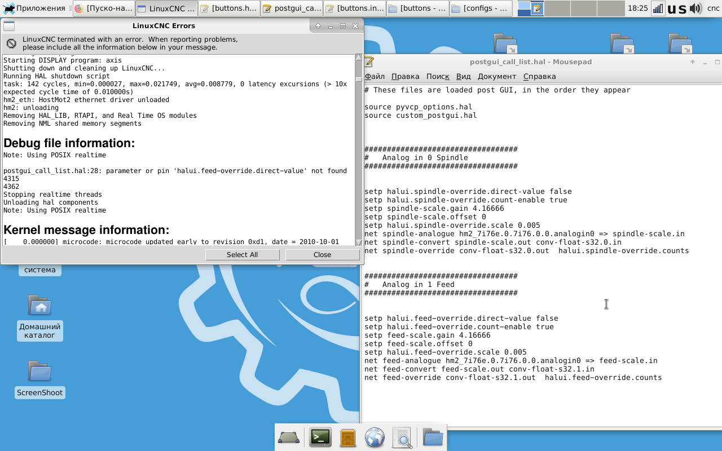Screen dimensions: 722x451
Task: Click the 'setp halui.feed-override.direct-value false' line
Action: pos(461,319)
